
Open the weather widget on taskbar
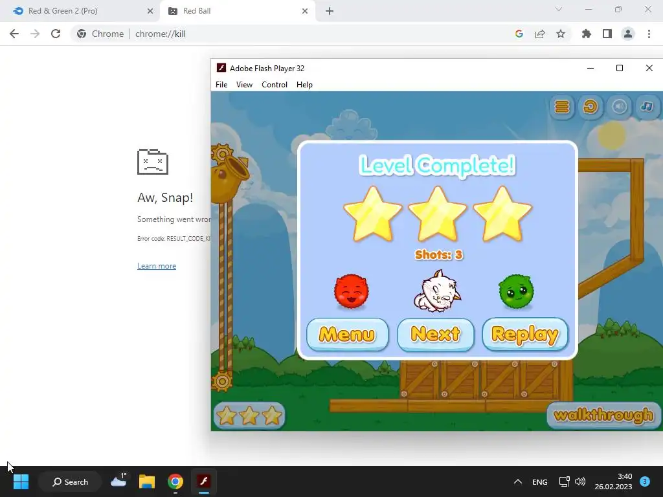118,481
